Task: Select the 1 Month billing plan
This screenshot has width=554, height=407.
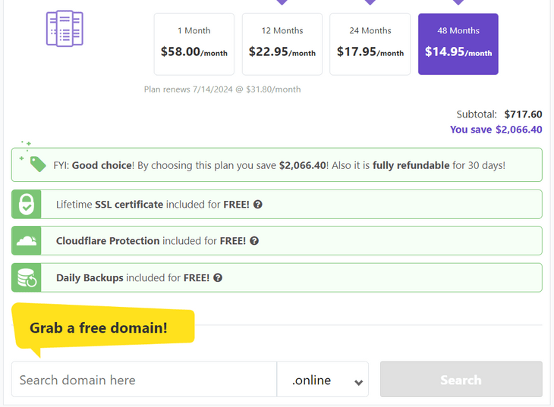Action: tap(194, 44)
